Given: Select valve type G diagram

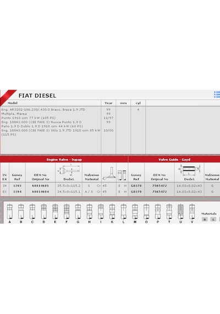Looking at the screenshot, I should click(x=78, y=212).
